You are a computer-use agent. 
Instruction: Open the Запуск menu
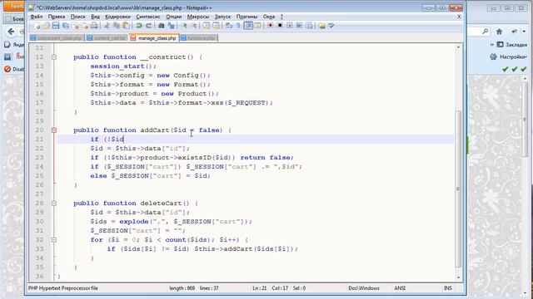click(x=222, y=17)
